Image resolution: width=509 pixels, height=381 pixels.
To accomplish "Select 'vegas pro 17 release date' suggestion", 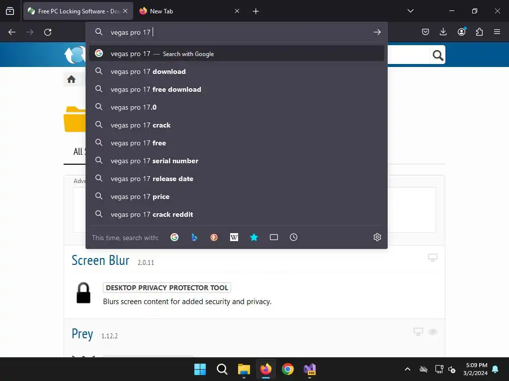I will pos(236,179).
